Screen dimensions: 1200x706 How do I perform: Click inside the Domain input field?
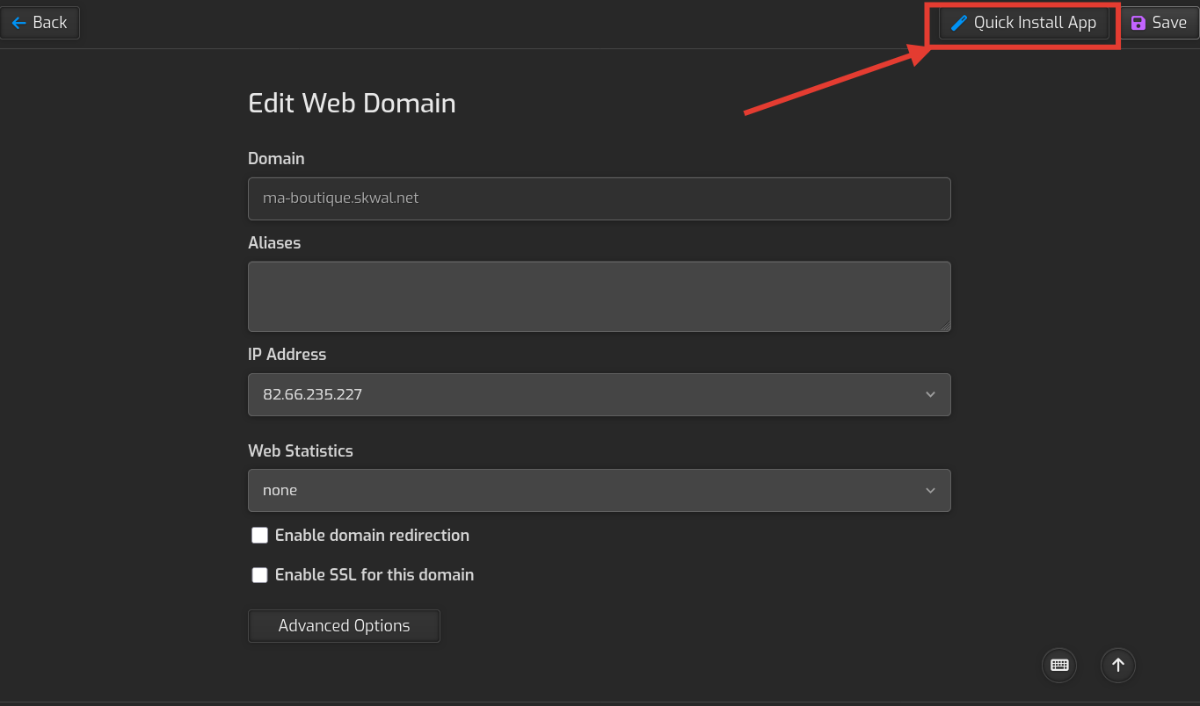click(600, 198)
